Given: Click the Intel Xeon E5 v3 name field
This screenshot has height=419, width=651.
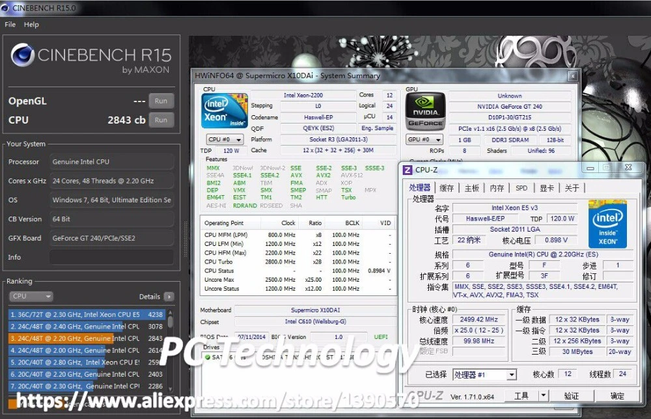Looking at the screenshot, I should 514,208.
